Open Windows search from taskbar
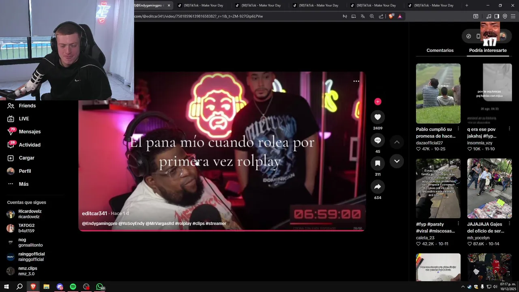Image resolution: width=519 pixels, height=292 pixels. click(x=19, y=287)
